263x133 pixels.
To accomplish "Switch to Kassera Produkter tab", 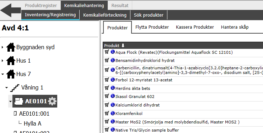I will point(195,27).
